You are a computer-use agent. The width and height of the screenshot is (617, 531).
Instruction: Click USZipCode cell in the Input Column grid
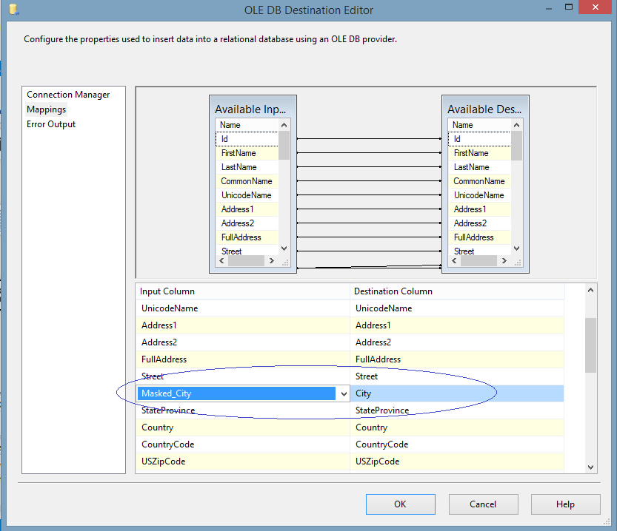click(243, 461)
